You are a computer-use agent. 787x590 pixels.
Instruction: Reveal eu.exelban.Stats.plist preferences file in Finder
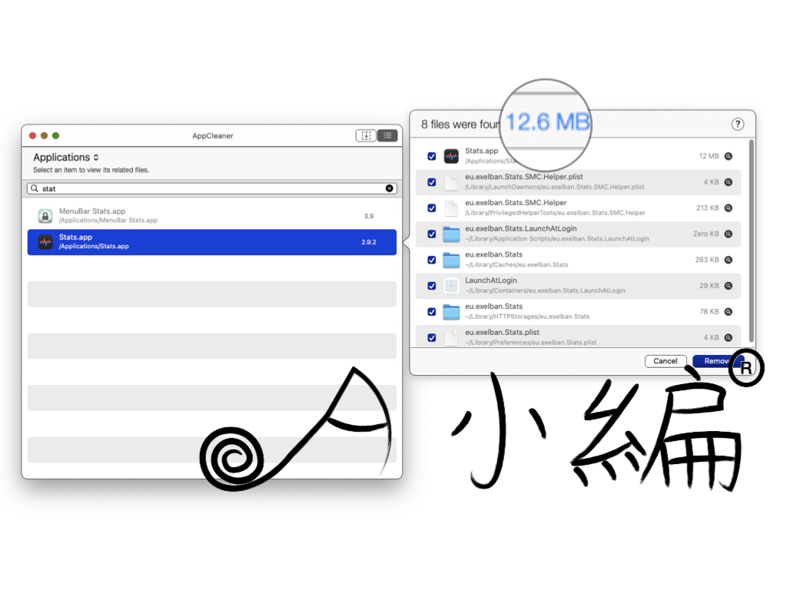[x=729, y=338]
